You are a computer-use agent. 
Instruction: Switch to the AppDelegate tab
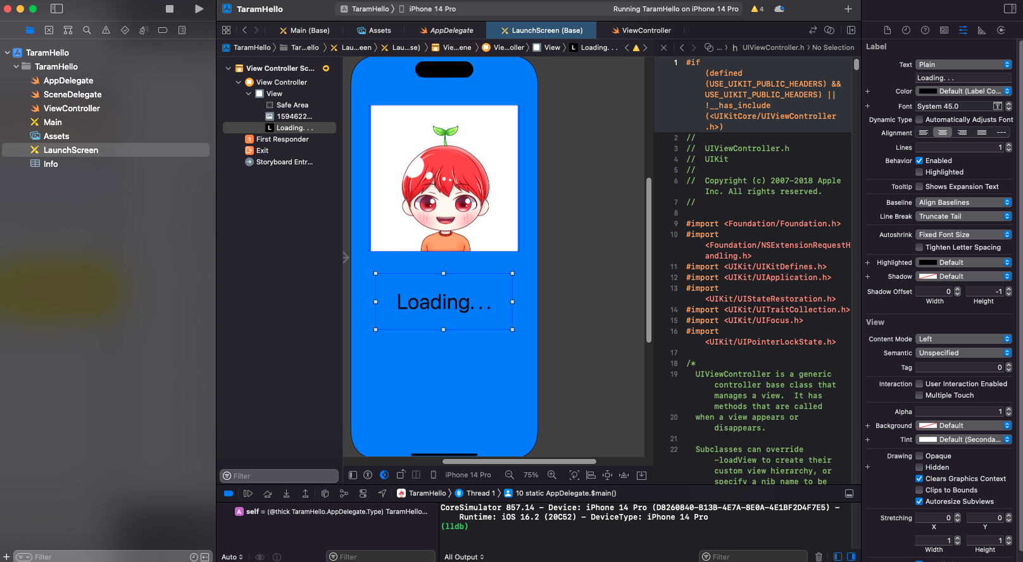(x=446, y=30)
